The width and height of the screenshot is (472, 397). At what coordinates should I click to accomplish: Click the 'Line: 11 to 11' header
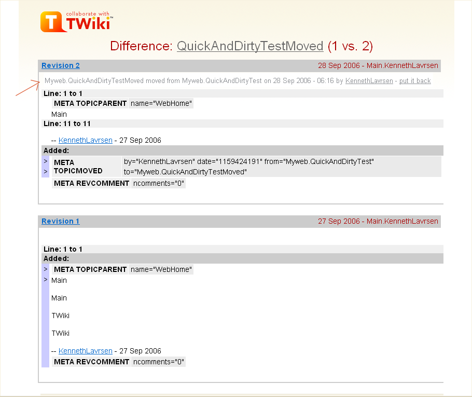click(67, 124)
